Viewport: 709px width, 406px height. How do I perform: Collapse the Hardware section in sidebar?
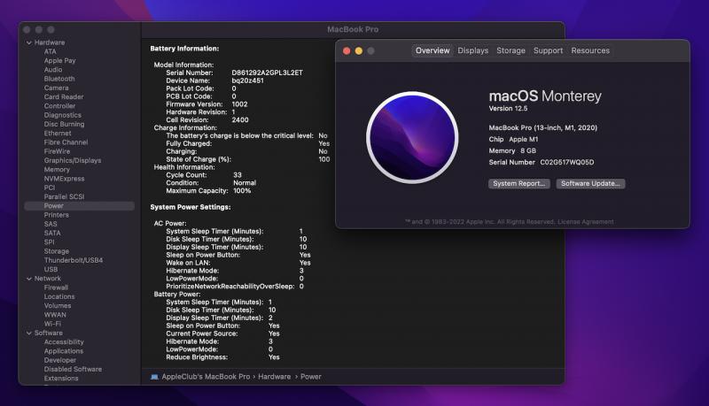pos(28,42)
